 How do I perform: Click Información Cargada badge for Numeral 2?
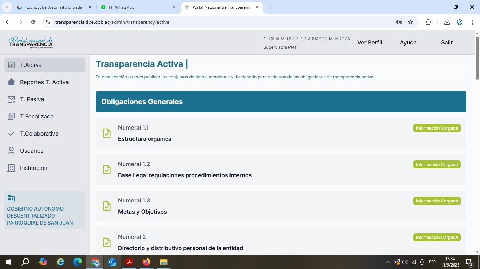point(436,237)
